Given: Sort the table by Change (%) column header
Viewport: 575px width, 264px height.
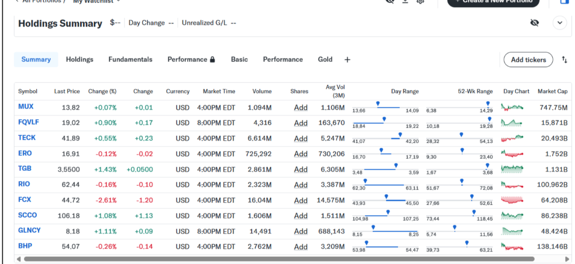Looking at the screenshot, I should click(102, 91).
